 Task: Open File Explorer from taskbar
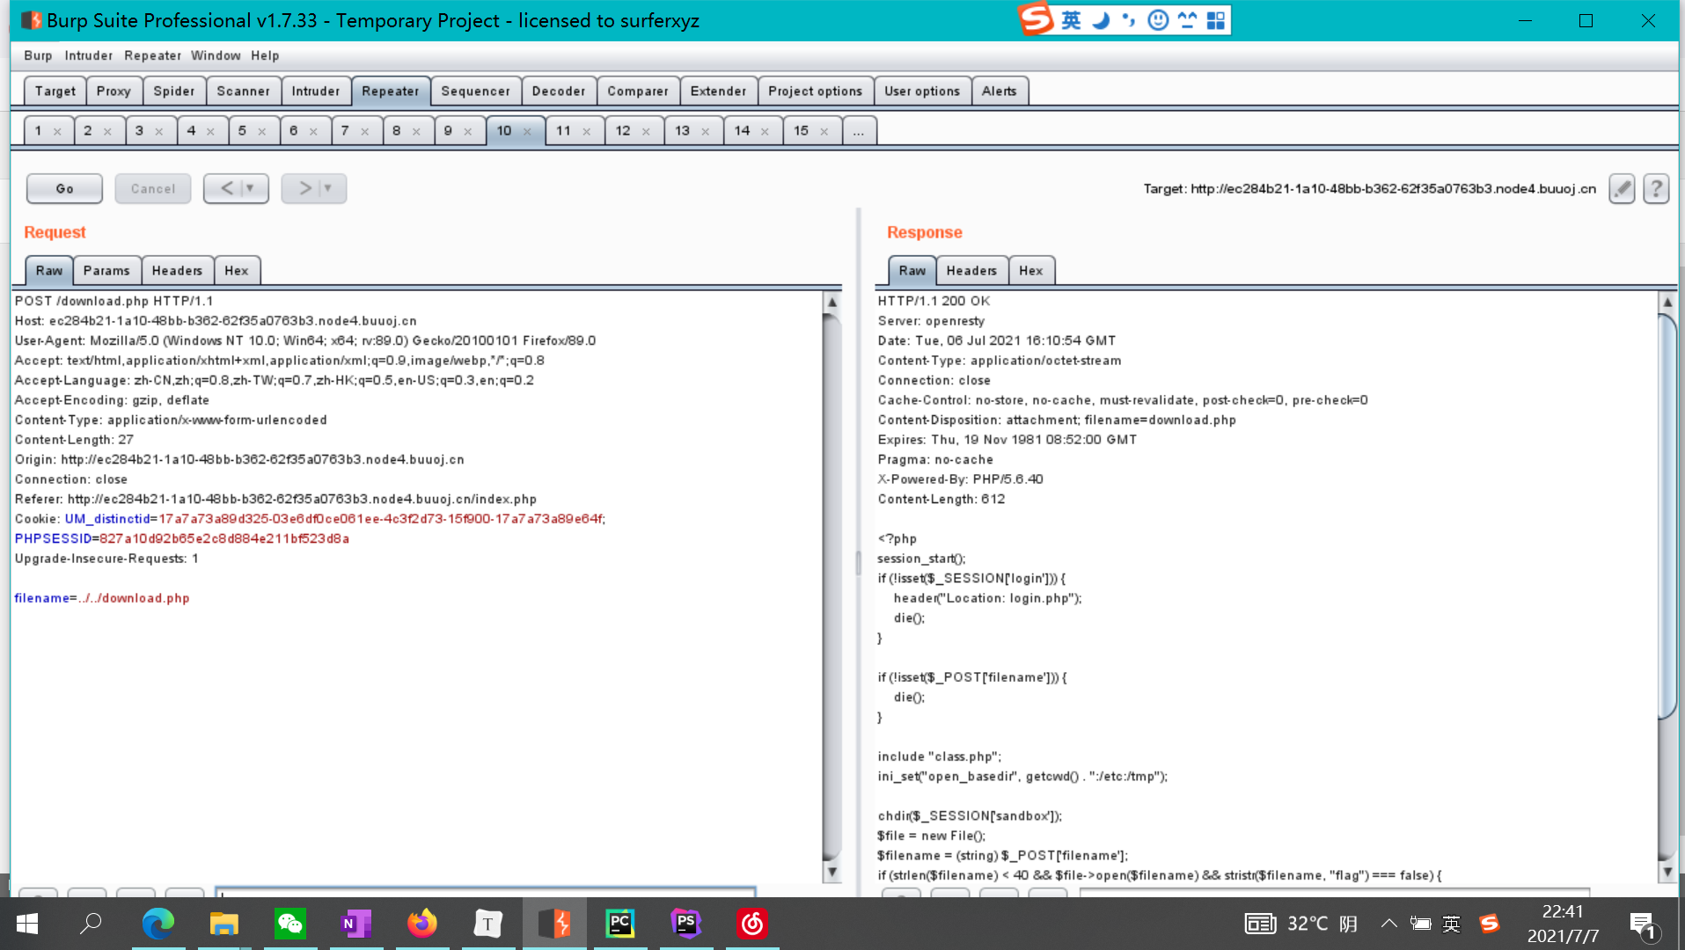(x=224, y=924)
